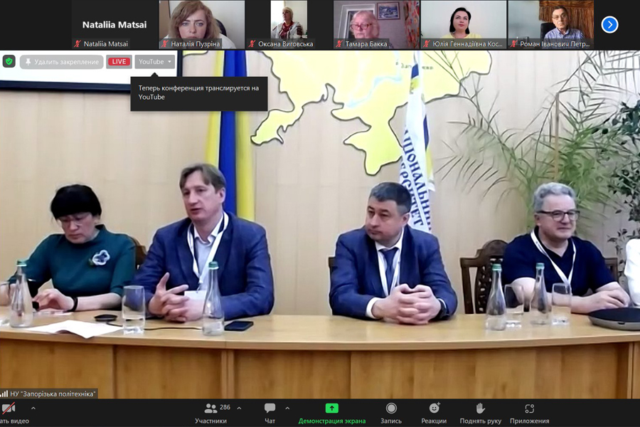
Task: Select Роман Іванович video thumbnail
Action: [551, 24]
